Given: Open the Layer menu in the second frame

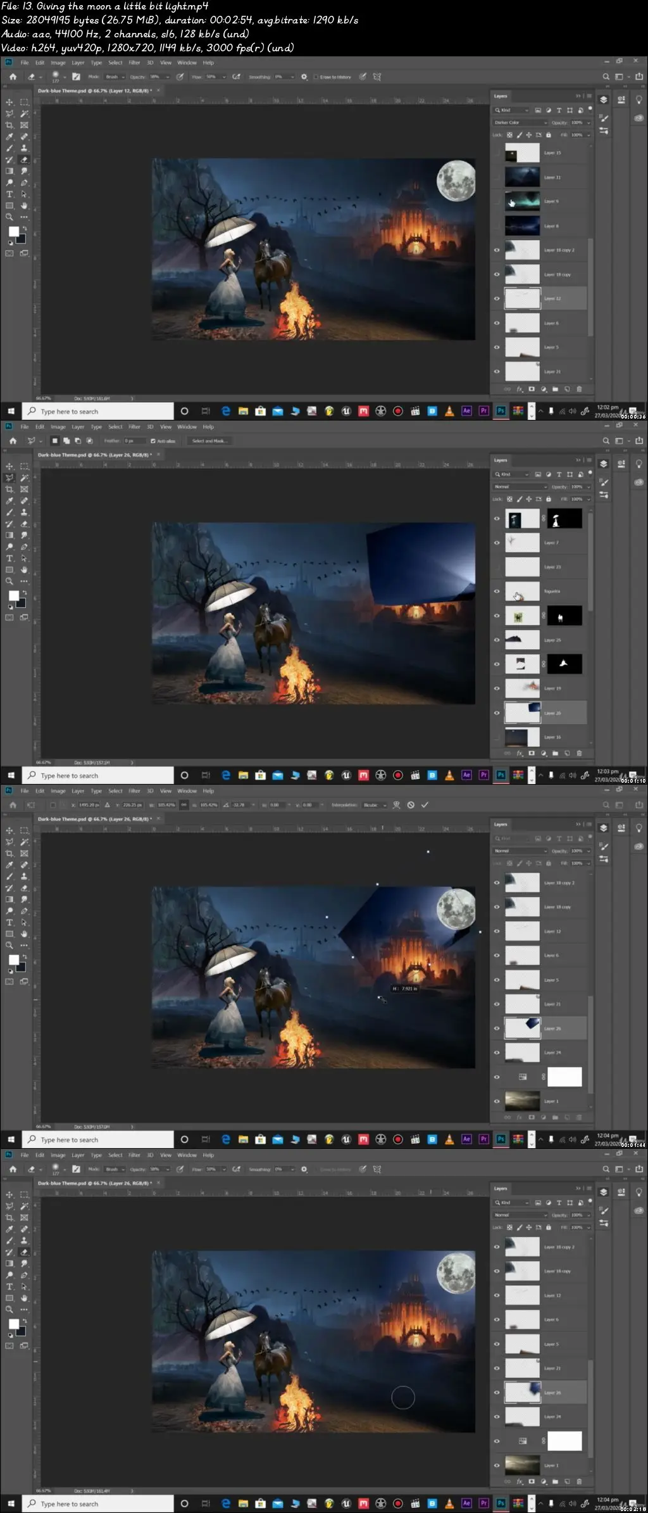Looking at the screenshot, I should tap(78, 427).
